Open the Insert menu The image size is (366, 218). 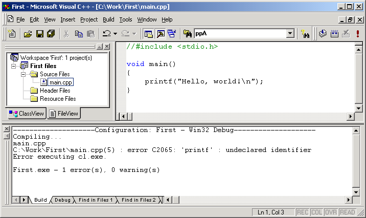pos(67,19)
